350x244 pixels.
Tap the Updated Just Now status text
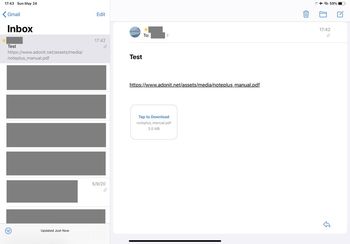(55, 231)
